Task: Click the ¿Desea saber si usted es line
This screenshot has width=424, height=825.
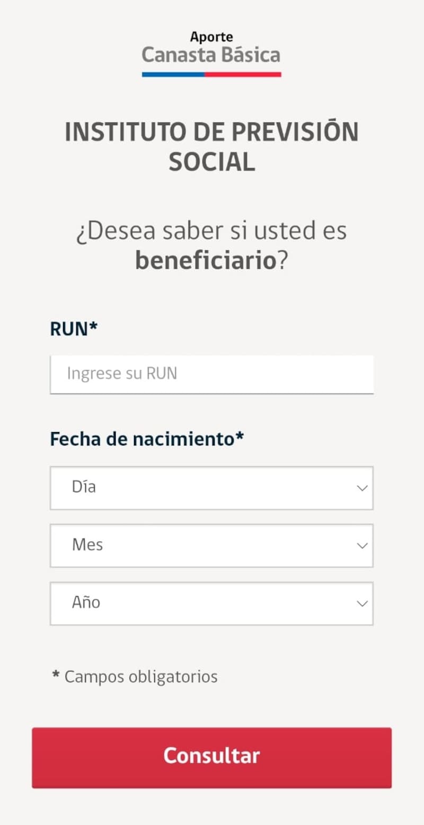Action: (211, 231)
